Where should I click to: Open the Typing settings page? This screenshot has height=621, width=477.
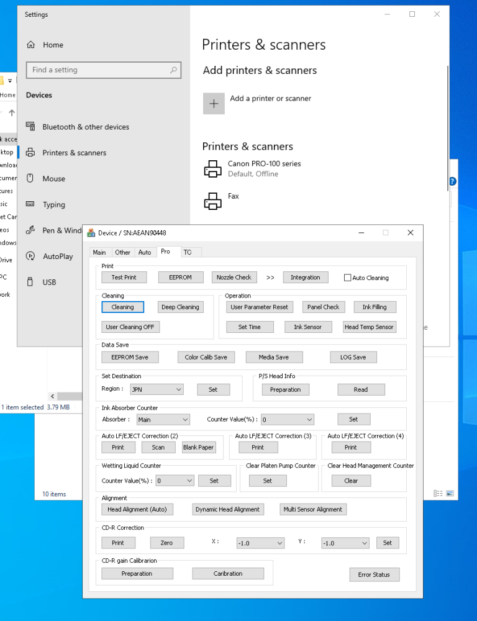click(x=53, y=204)
